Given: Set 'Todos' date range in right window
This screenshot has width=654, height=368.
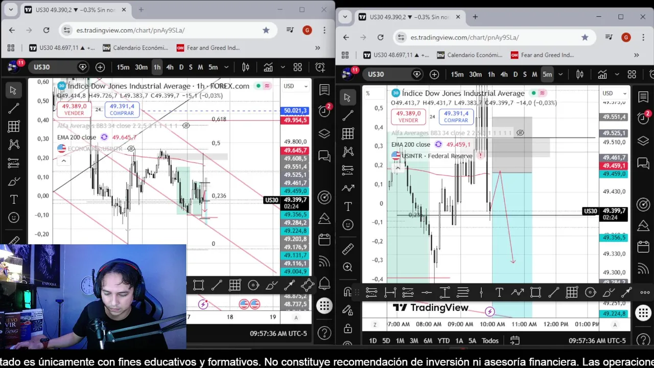Looking at the screenshot, I should pyautogui.click(x=490, y=340).
